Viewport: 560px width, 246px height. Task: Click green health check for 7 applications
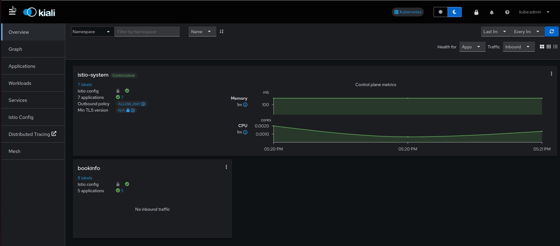pos(118,97)
